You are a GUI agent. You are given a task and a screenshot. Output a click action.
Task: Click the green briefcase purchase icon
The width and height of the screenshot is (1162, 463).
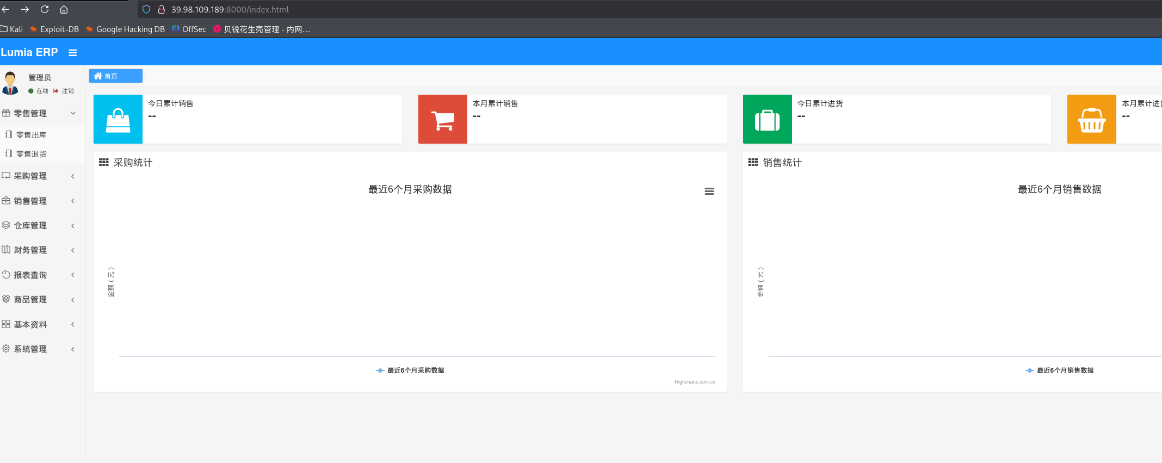pyautogui.click(x=768, y=119)
